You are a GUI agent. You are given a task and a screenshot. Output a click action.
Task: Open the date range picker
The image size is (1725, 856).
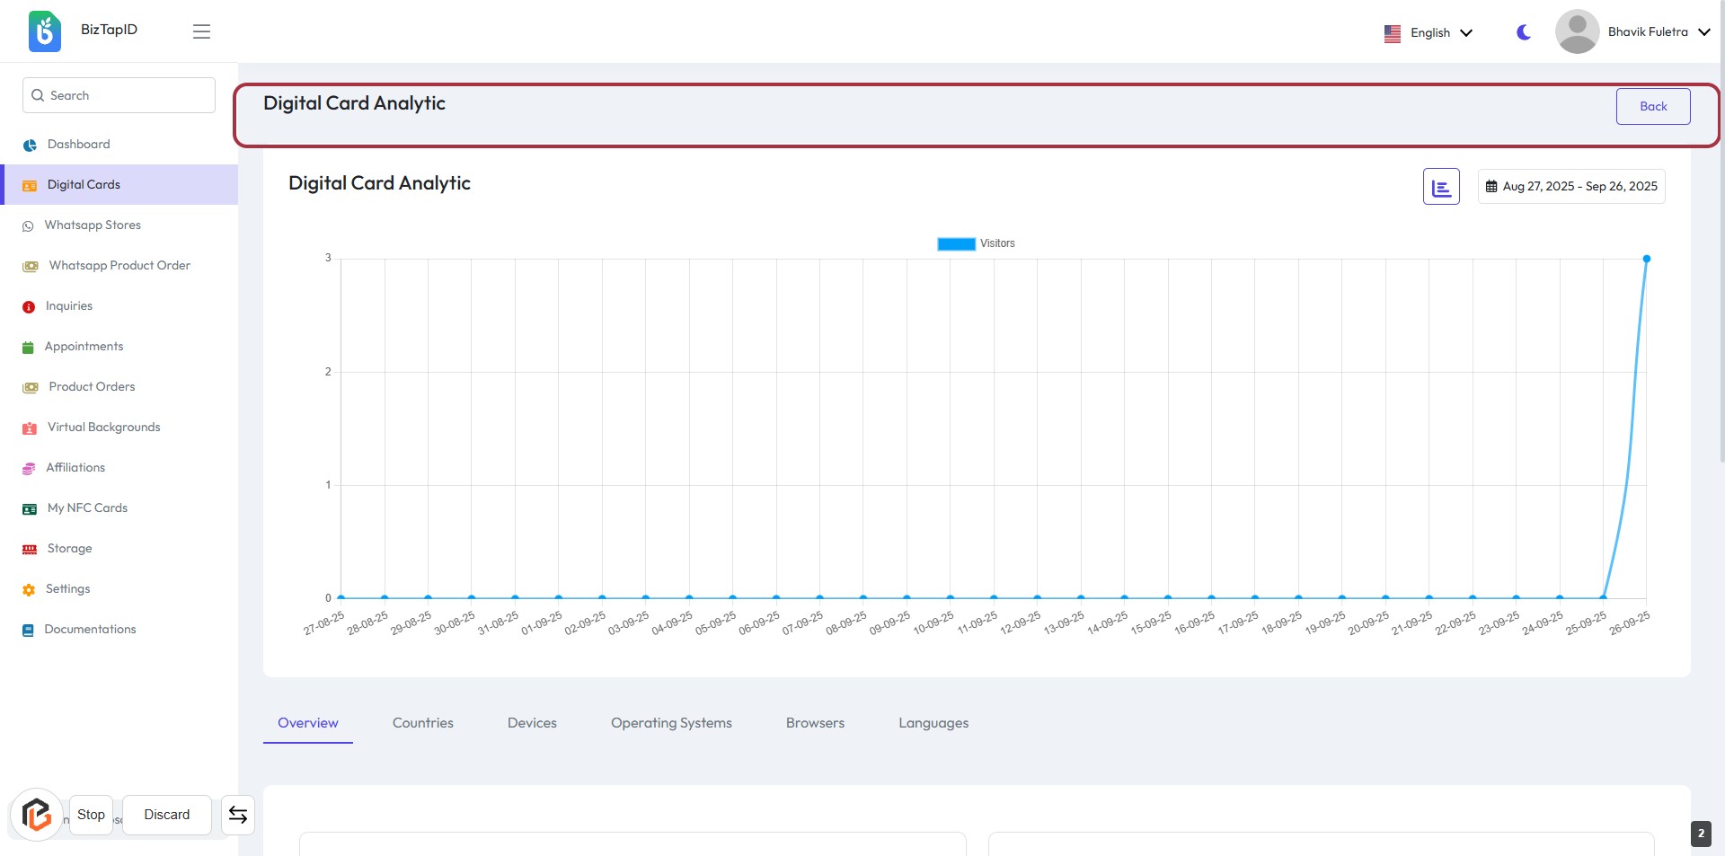click(1570, 187)
